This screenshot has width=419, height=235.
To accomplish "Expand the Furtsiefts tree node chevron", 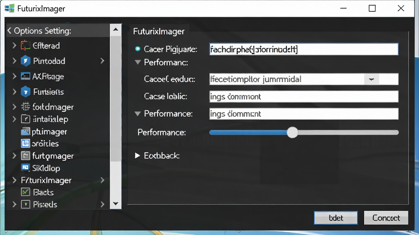I will tap(14, 92).
